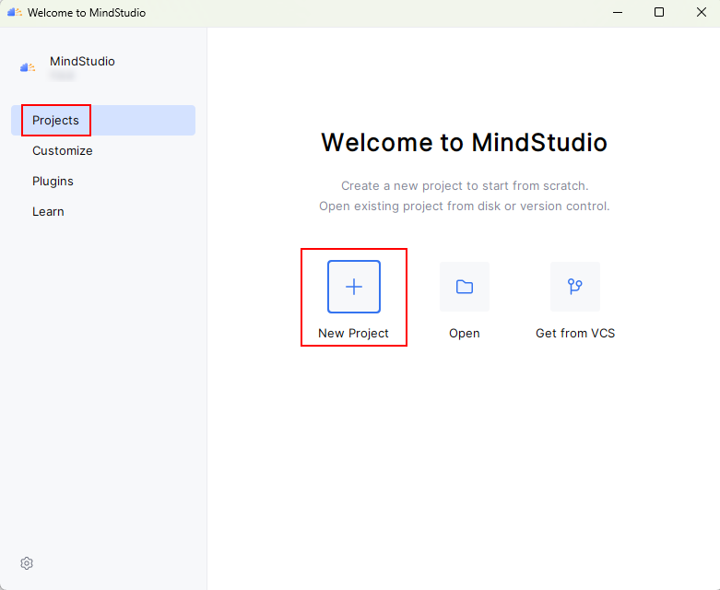The height and width of the screenshot is (590, 720).
Task: Click the Get from VCS branch icon
Action: [575, 287]
